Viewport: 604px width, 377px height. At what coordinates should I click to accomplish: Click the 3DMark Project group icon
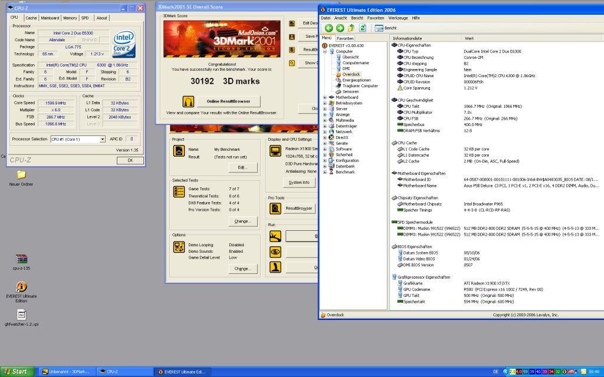pyautogui.click(x=179, y=150)
